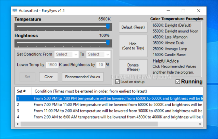Click the disabled Set button
Viewport: 218px width, 139px height.
[x=27, y=77]
